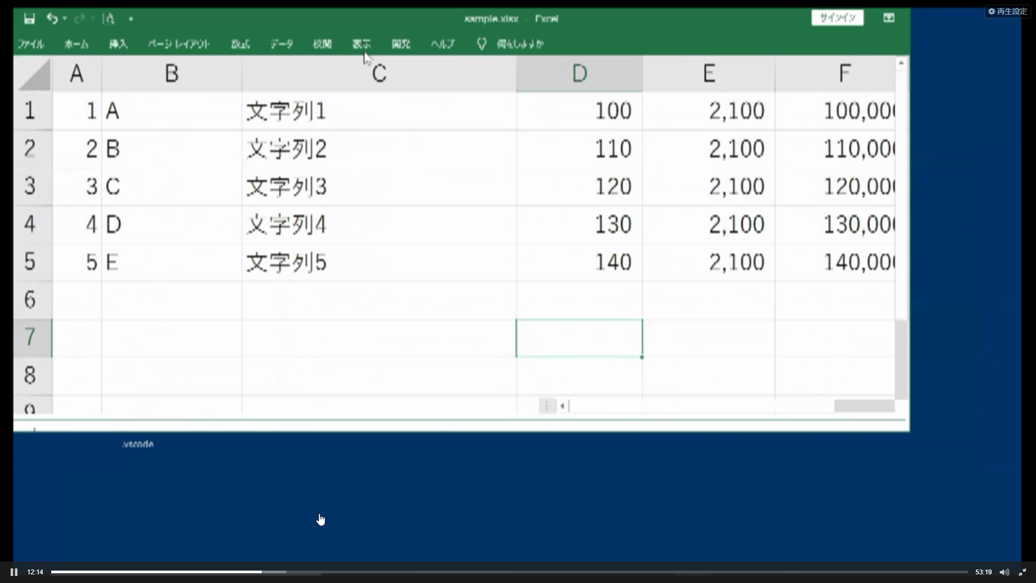This screenshot has width=1036, height=583.
Task: Click the volume speaker icon
Action: click(x=1004, y=572)
